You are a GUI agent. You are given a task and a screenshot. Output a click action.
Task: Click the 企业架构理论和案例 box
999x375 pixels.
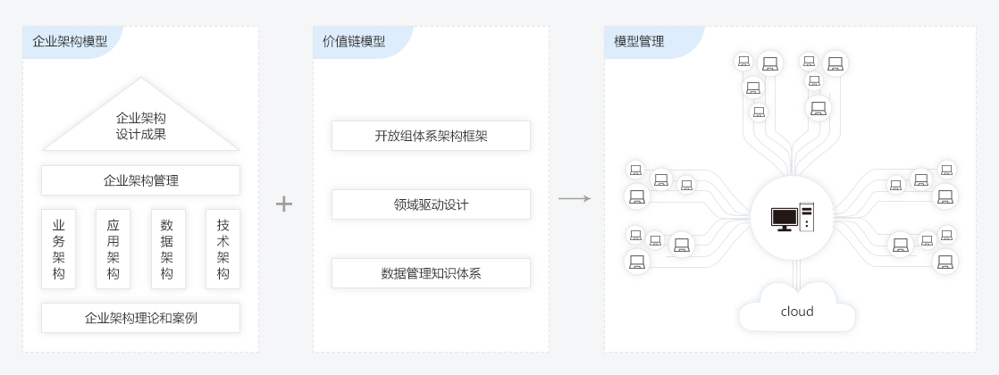click(141, 318)
